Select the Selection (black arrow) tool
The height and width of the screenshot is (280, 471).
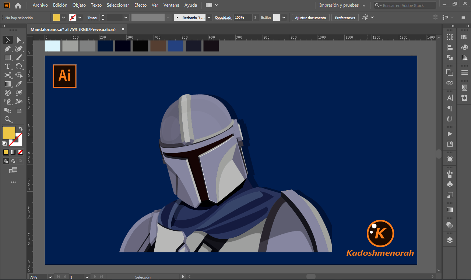tap(7, 40)
